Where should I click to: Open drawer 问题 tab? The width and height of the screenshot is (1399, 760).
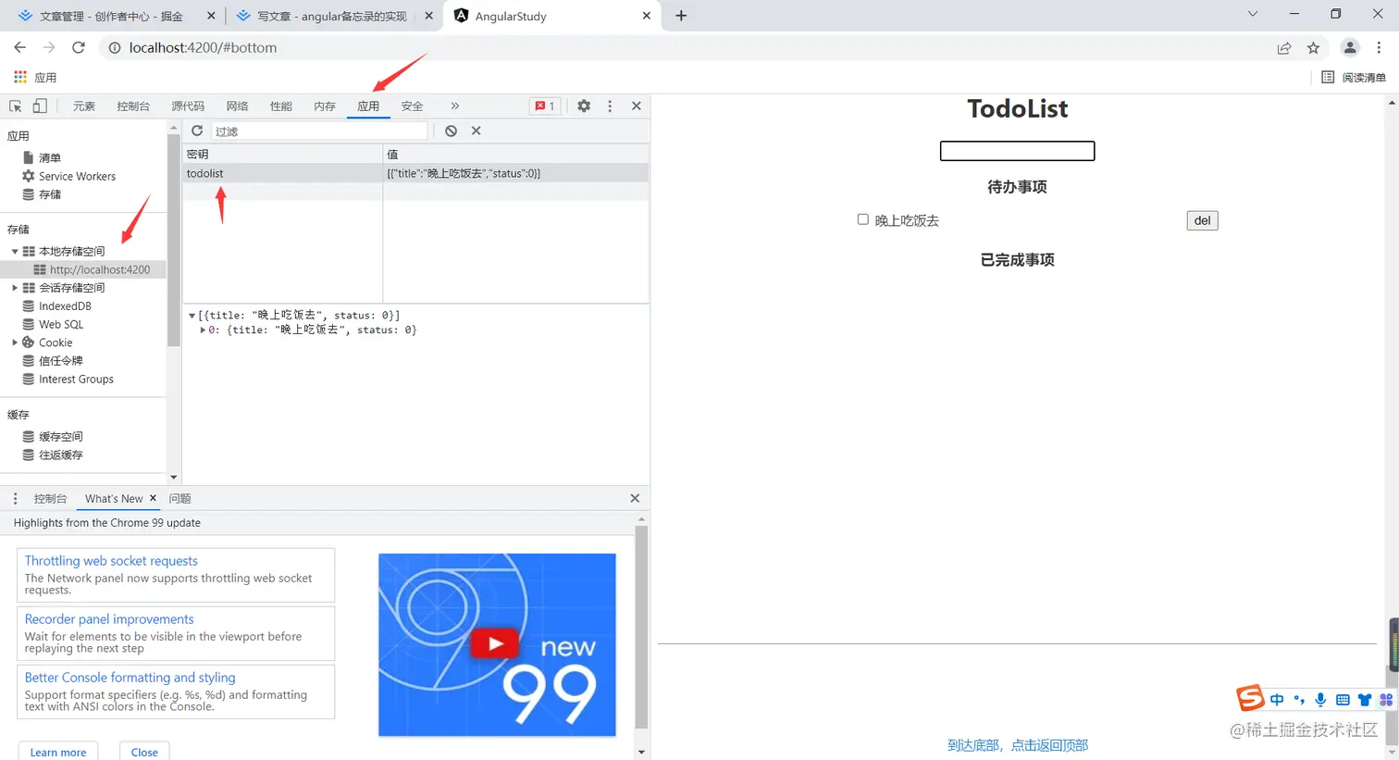(180, 498)
